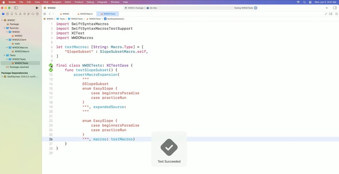Click the activity status info badge
This screenshot has height=174, width=339.
(255, 8)
